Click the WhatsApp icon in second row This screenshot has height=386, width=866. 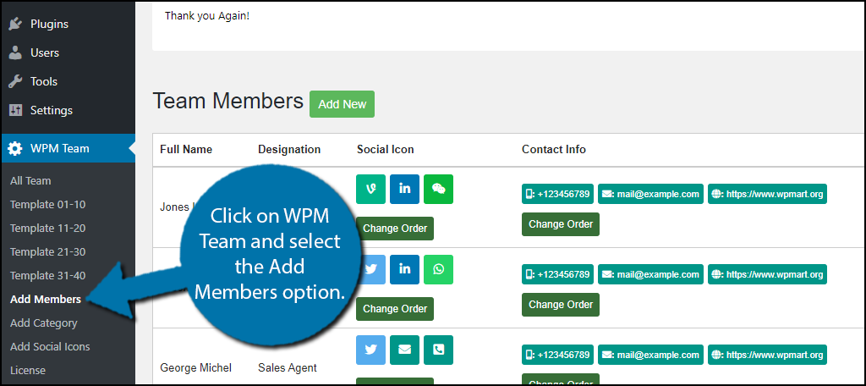[x=439, y=269]
